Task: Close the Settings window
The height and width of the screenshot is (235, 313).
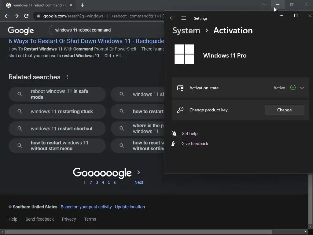Action: click(x=310, y=16)
